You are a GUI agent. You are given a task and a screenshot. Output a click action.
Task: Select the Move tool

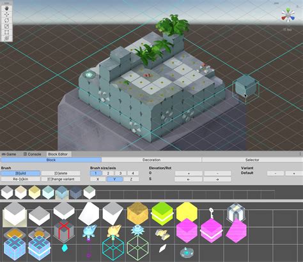tap(7, 15)
